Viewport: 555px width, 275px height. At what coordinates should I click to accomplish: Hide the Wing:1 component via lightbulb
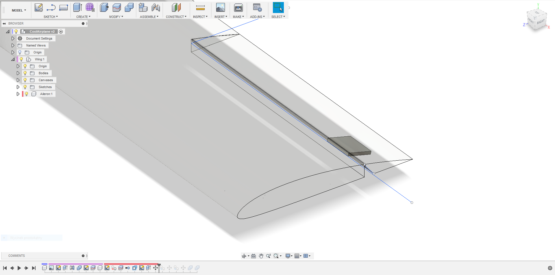pyautogui.click(x=21, y=59)
